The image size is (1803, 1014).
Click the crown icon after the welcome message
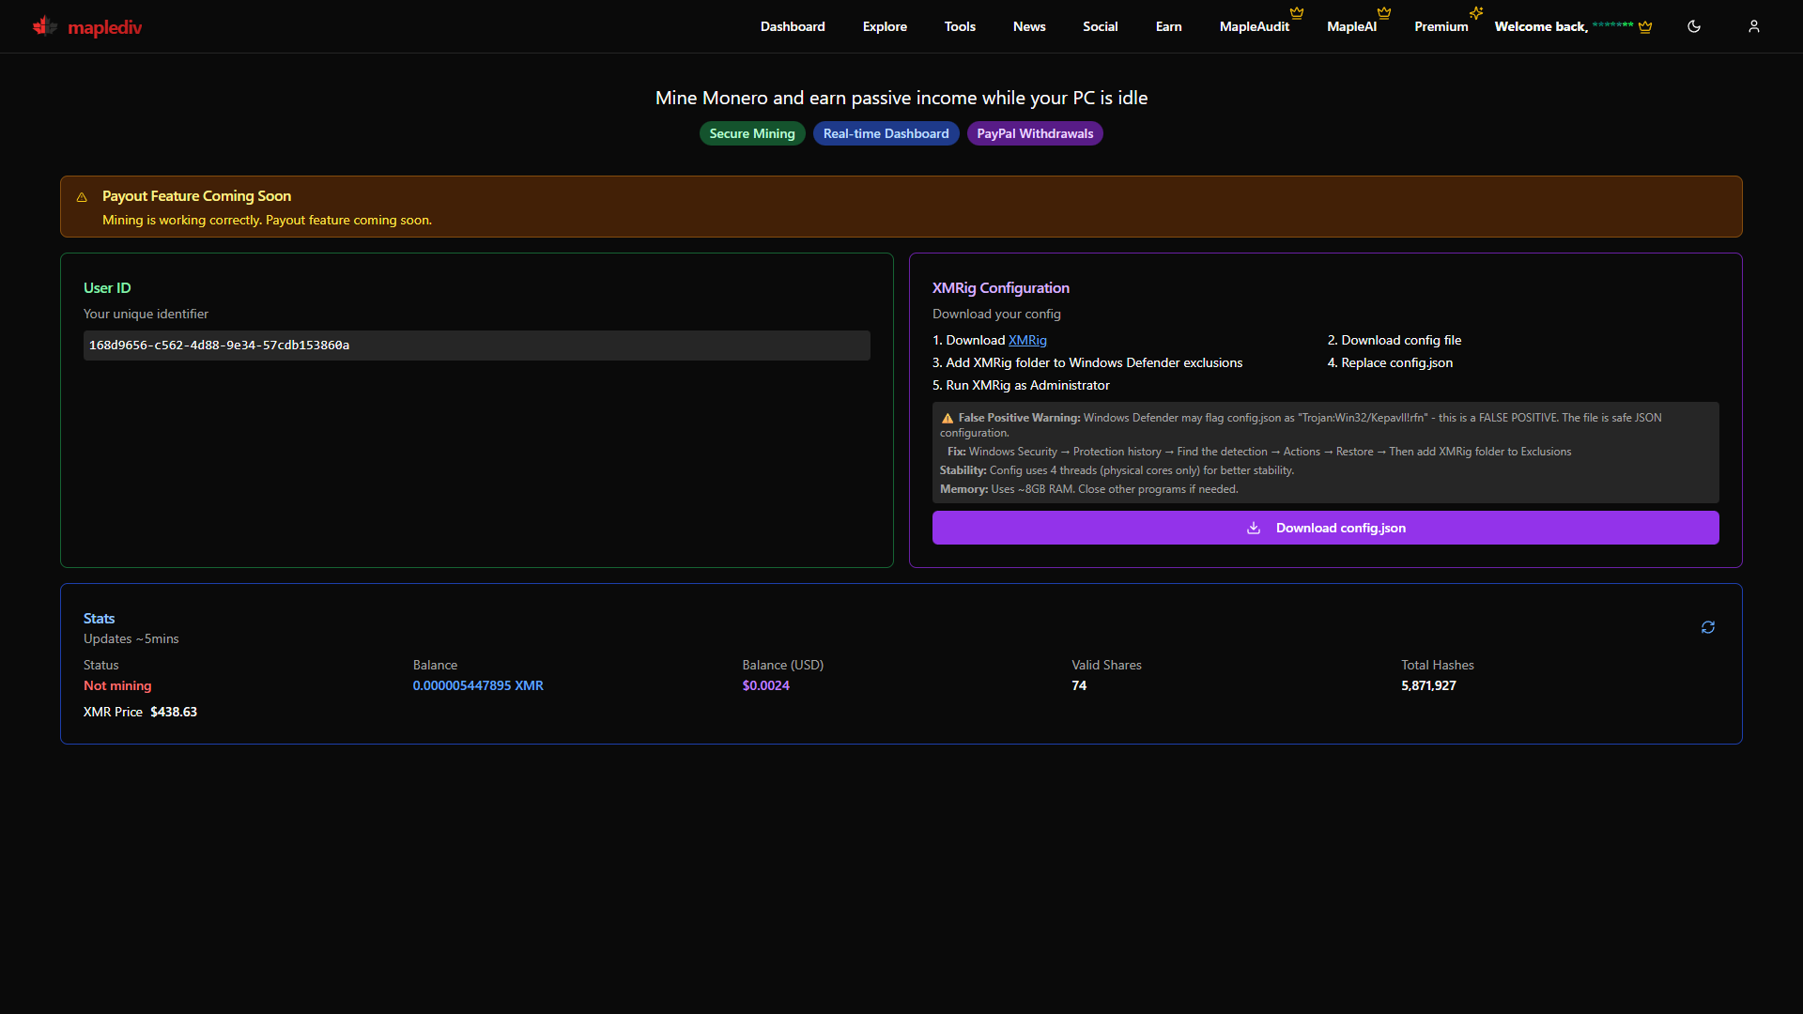1645,26
